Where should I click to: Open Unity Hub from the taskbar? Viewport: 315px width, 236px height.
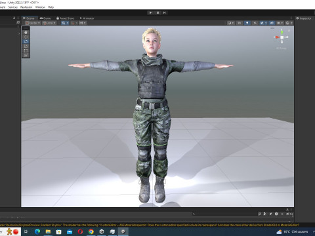pyautogui.click(x=102, y=231)
